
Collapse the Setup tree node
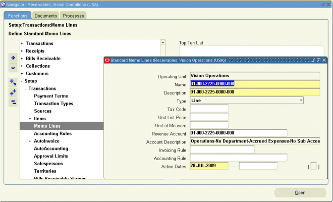pyautogui.click(x=22, y=81)
